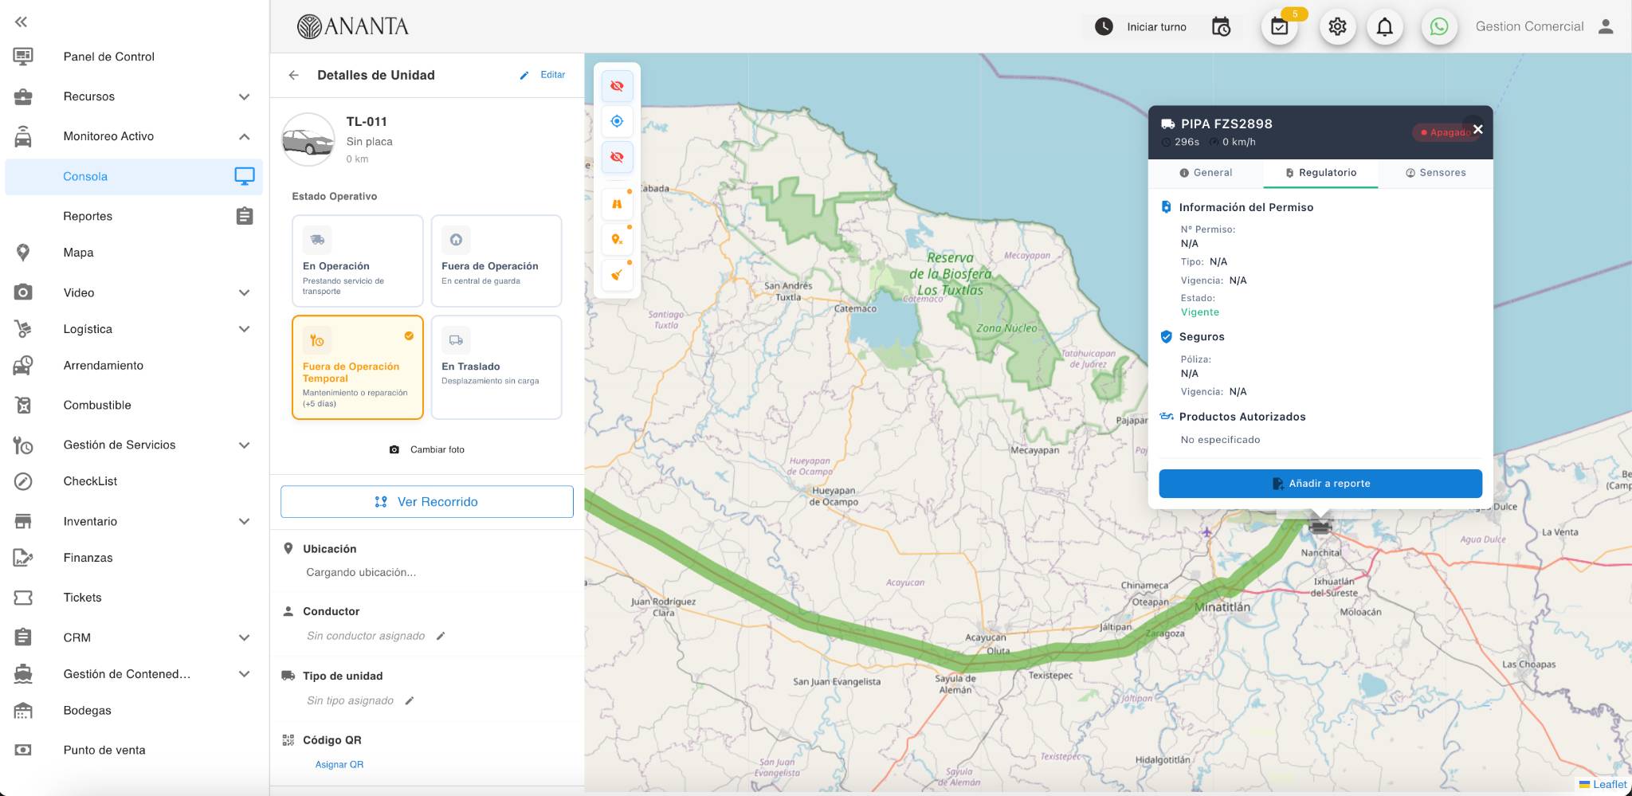Click the Tickets icon in sidebar
The width and height of the screenshot is (1632, 796).
point(23,598)
